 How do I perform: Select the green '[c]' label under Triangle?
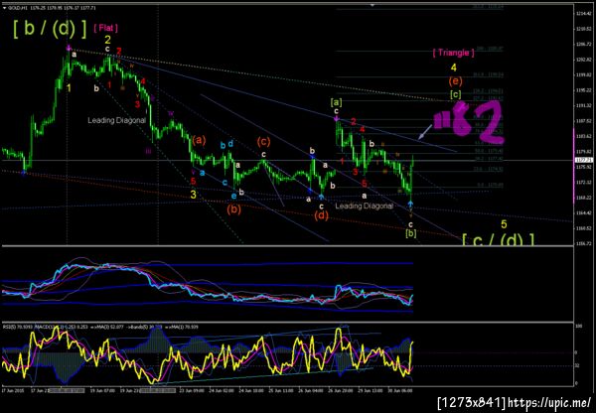455,94
